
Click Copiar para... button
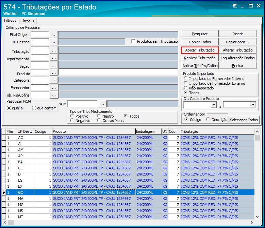click(238, 42)
